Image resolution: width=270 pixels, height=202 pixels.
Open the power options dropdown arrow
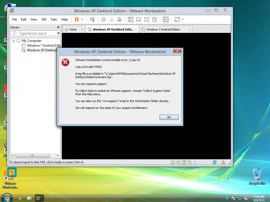click(82, 19)
